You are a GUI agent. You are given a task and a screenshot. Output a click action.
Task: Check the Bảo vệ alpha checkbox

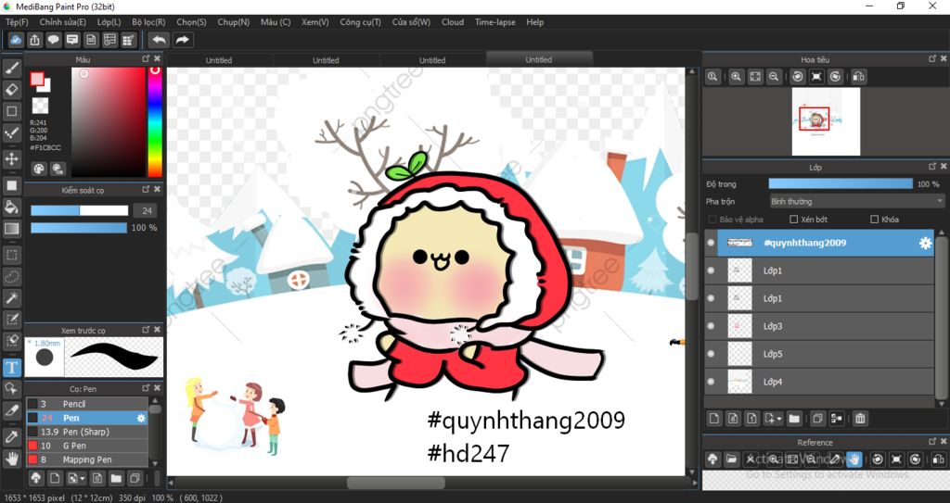coord(712,220)
